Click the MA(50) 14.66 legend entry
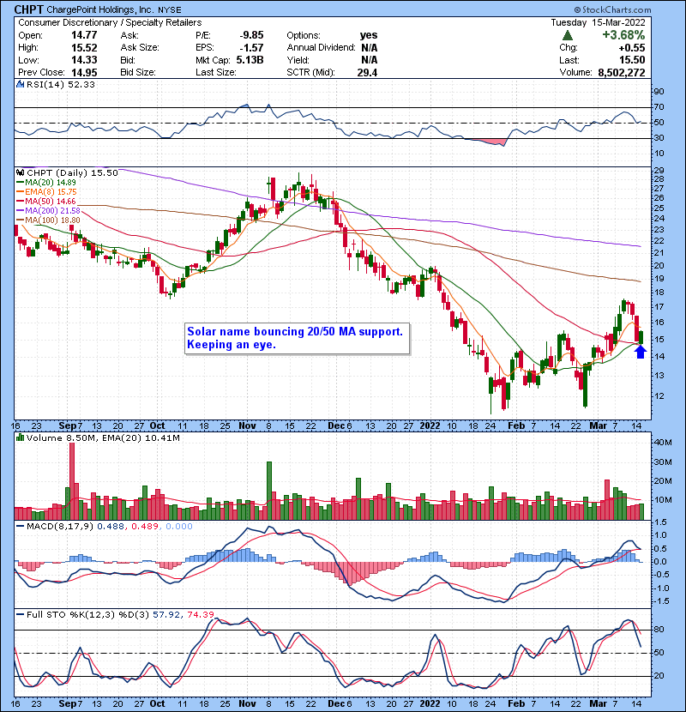The image size is (686, 712). pyautogui.click(x=51, y=202)
